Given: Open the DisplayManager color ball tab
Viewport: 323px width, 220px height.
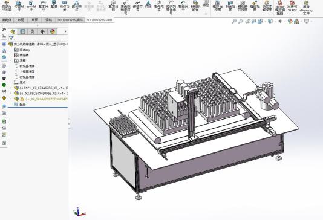Looking at the screenshot, I should [53, 31].
